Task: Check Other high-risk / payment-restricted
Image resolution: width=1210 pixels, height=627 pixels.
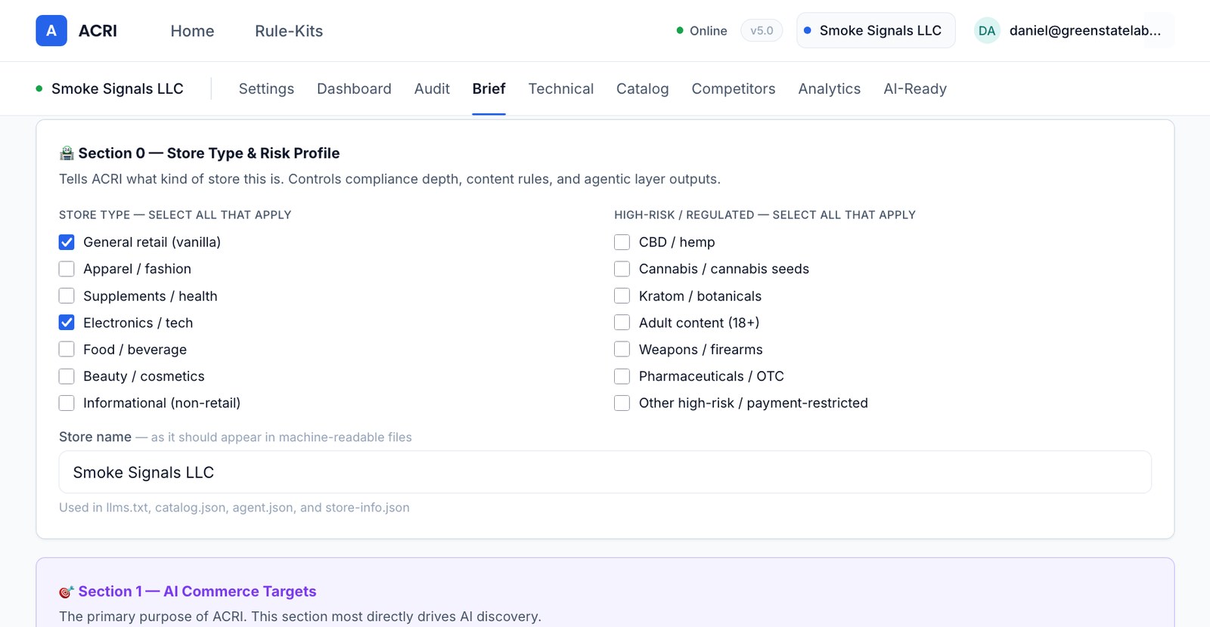Action: 622,403
